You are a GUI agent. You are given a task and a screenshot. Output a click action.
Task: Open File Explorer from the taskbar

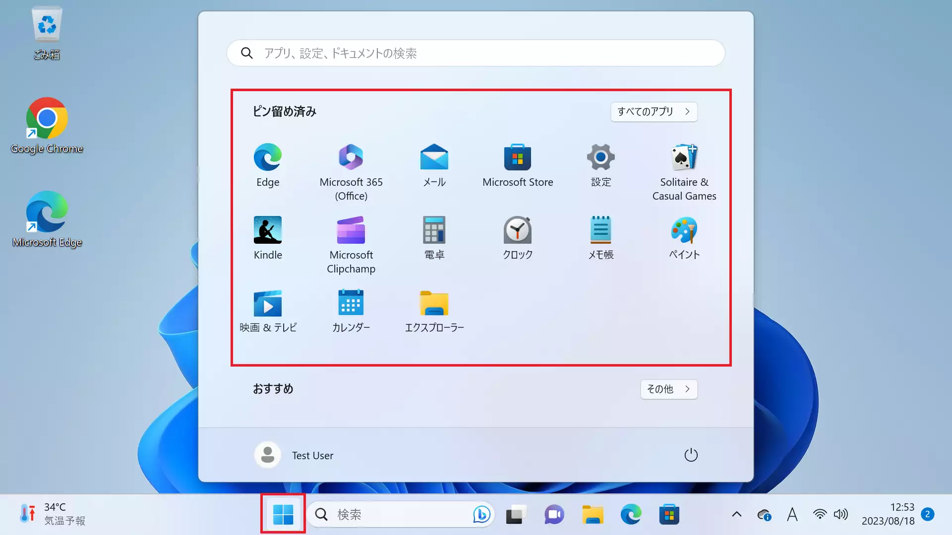(x=593, y=514)
